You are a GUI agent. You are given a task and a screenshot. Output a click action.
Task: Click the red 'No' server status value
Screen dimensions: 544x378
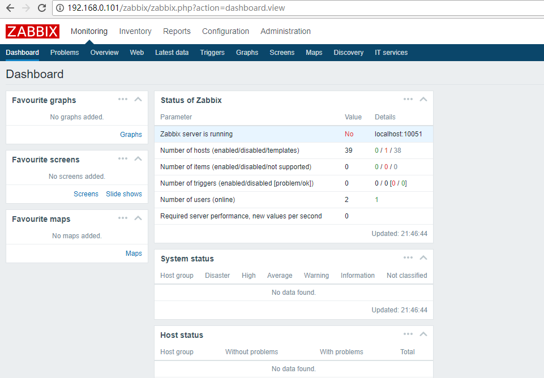pyautogui.click(x=349, y=134)
